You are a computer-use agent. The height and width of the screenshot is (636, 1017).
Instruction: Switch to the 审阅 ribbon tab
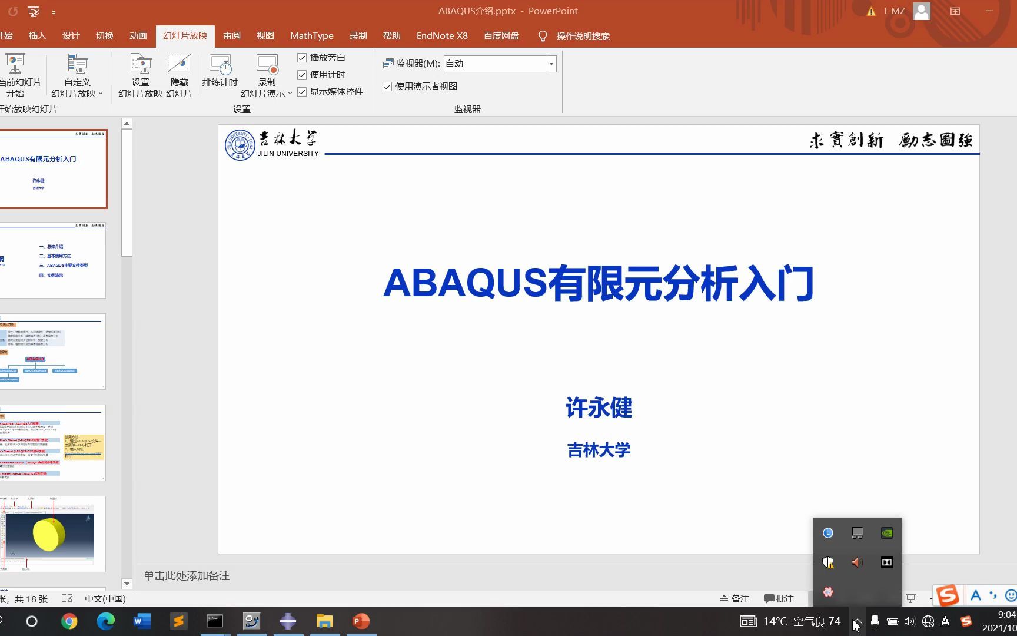[232, 36]
